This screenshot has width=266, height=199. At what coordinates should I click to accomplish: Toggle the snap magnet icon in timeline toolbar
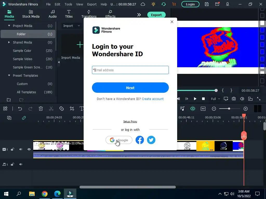[193, 109]
